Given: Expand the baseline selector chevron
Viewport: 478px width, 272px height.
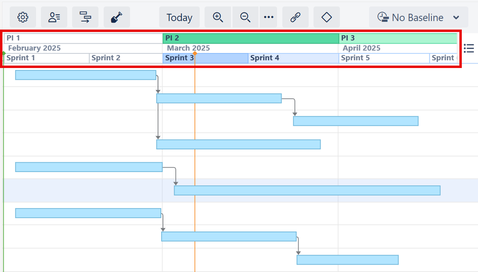Looking at the screenshot, I should pyautogui.click(x=457, y=17).
